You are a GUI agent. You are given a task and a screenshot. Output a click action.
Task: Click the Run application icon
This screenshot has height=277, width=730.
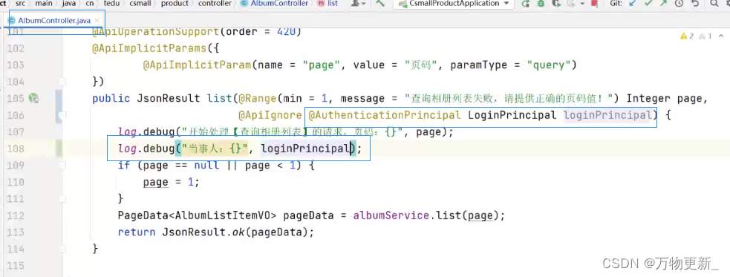pos(526,4)
